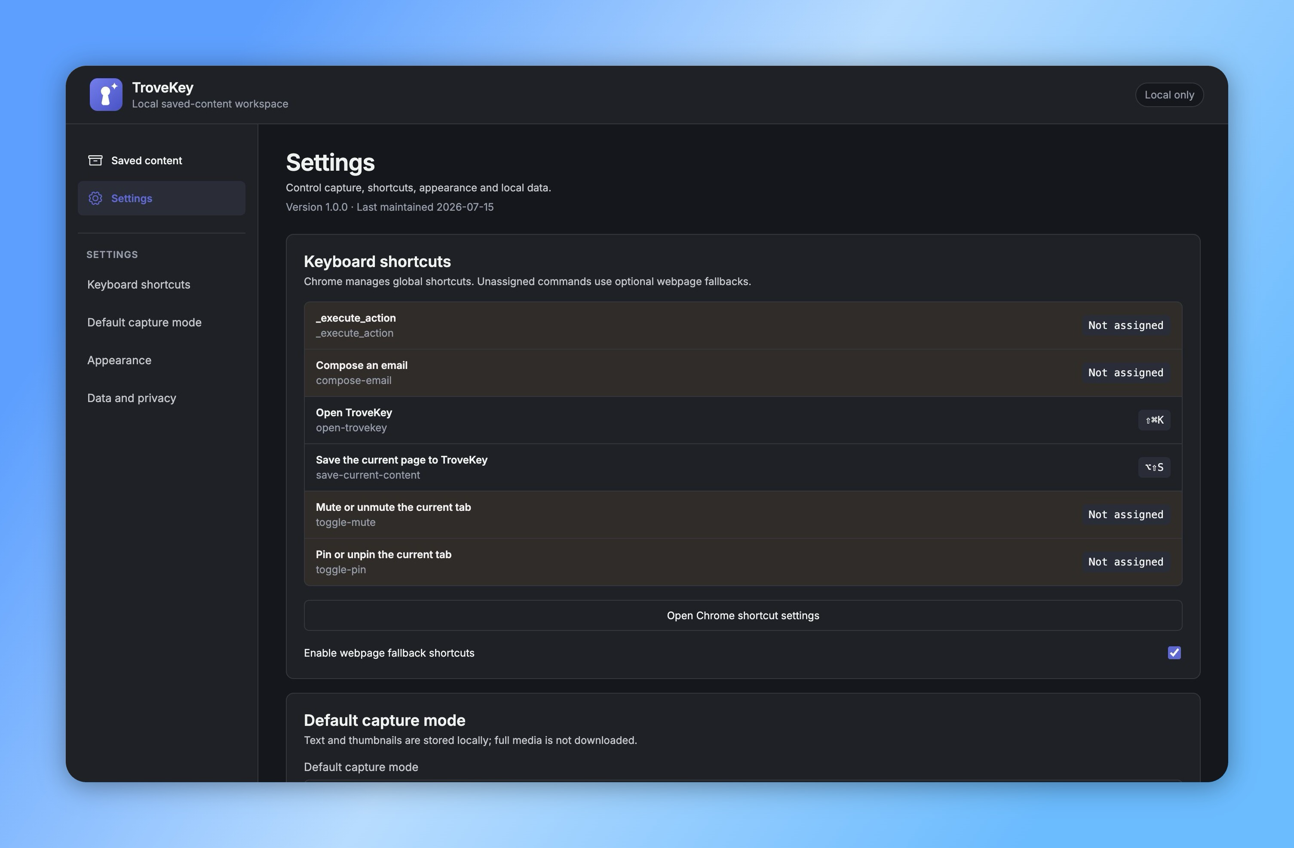Select Save the current page to TroveKey label
Viewport: 1294px width, 848px height.
pyautogui.click(x=402, y=460)
